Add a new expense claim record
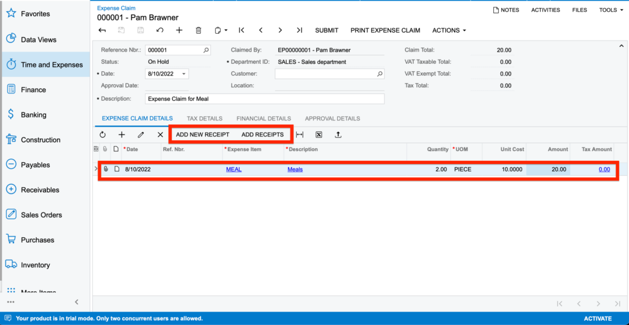The height and width of the screenshot is (325, 629). click(x=179, y=30)
